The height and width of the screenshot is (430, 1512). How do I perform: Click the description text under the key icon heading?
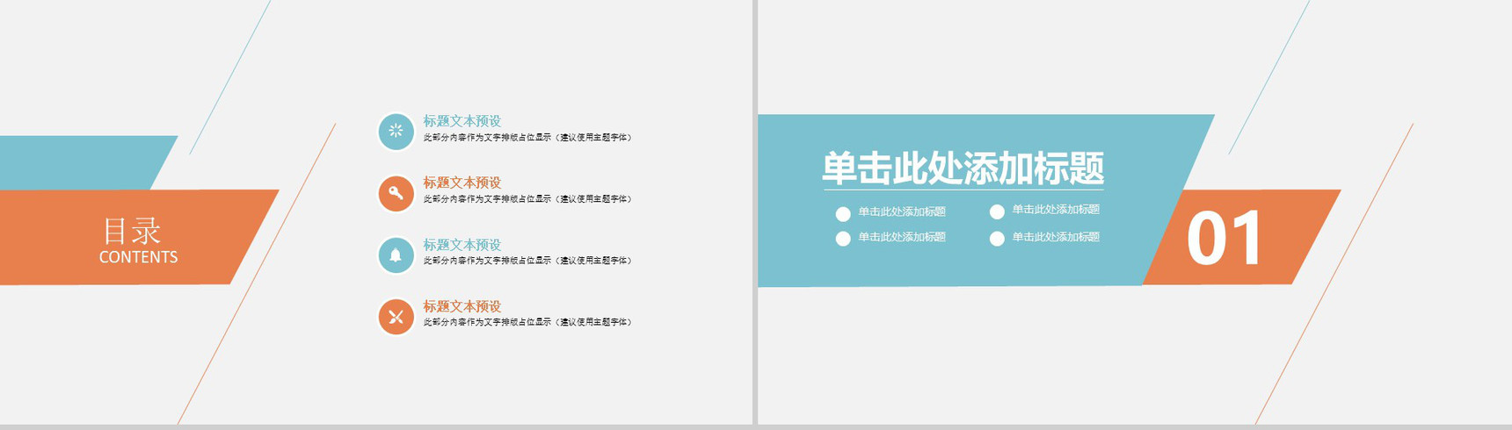click(527, 199)
